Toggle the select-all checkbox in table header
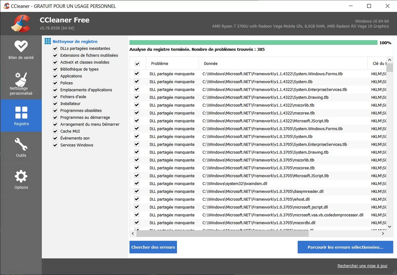This screenshot has height=275, width=397. [137, 64]
